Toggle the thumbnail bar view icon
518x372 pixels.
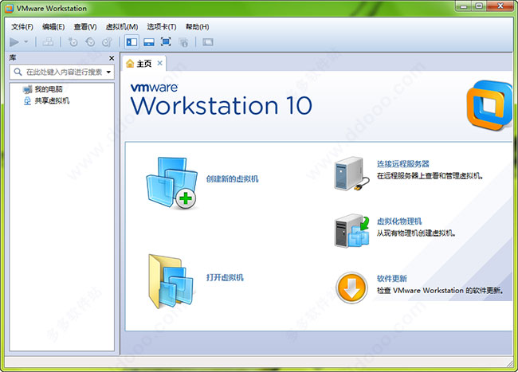coord(149,42)
